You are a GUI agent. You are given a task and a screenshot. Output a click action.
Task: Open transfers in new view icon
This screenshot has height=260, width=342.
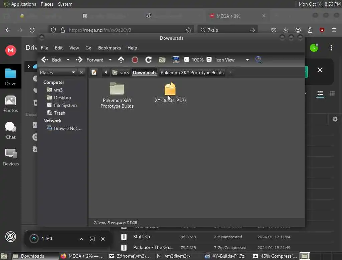[x=92, y=239]
